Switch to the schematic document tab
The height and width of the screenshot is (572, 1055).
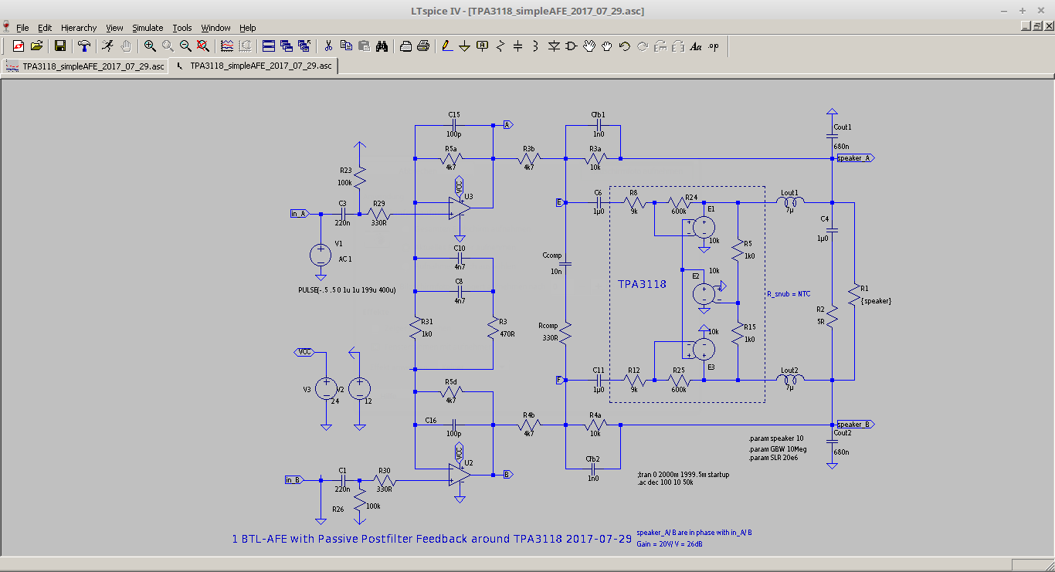[x=254, y=66]
